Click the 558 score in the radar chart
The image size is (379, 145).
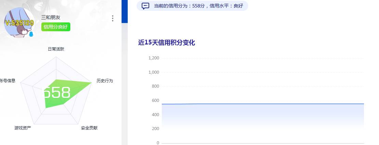click(x=57, y=93)
